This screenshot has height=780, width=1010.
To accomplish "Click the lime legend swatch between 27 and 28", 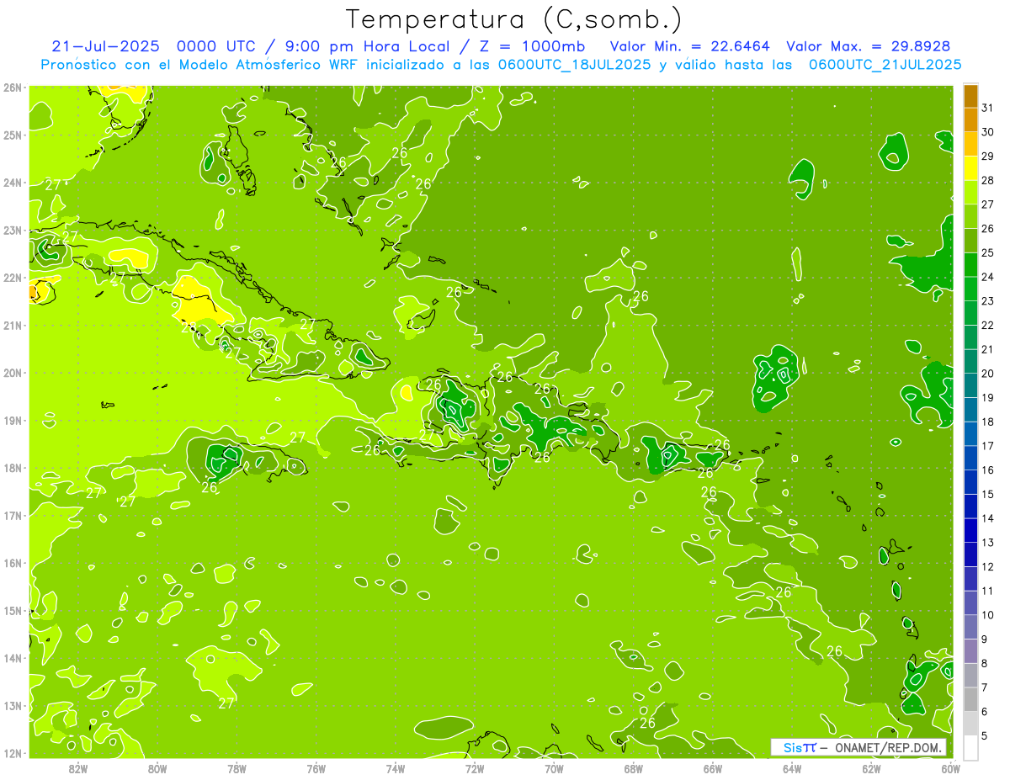I will pyautogui.click(x=970, y=194).
